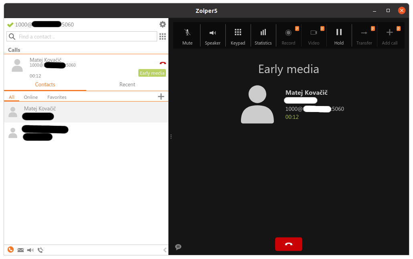Enable call Recording
413x259 pixels.
pos(288,35)
